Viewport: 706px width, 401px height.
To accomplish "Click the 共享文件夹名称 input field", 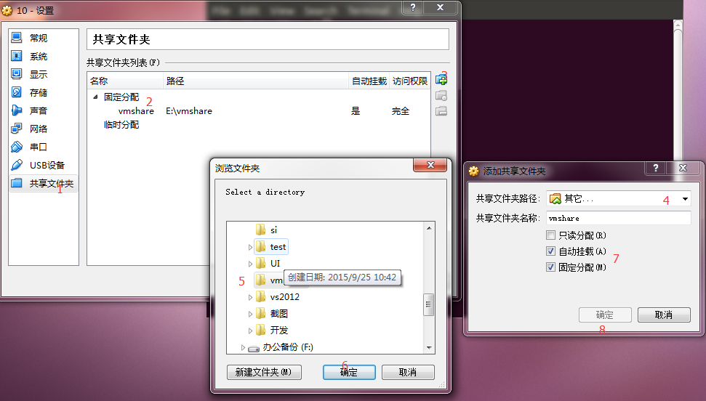I will pos(619,218).
